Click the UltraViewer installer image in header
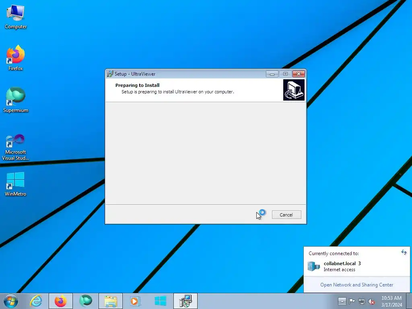 (294, 90)
